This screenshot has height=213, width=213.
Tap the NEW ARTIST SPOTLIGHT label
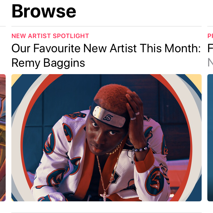click(x=50, y=36)
